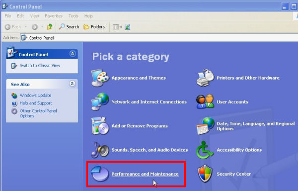
Task: Click the Sounds, Speech, and Audio Devices icon
Action: (x=100, y=150)
